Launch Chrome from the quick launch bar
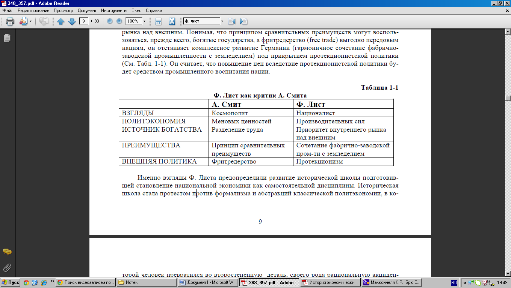 26,282
